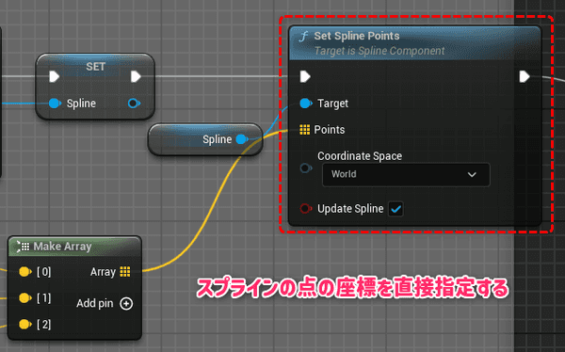Image resolution: width=565 pixels, height=352 pixels.
Task: Open the Coordinate Space World dropdown
Action: pyautogui.click(x=406, y=174)
